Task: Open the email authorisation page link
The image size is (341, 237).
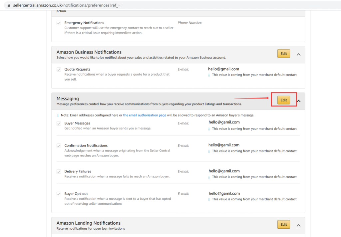Action: (x=145, y=115)
